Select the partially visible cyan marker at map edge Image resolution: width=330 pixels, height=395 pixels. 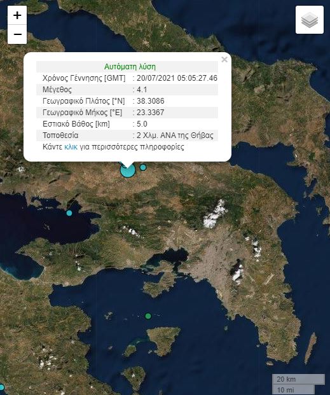2,387
